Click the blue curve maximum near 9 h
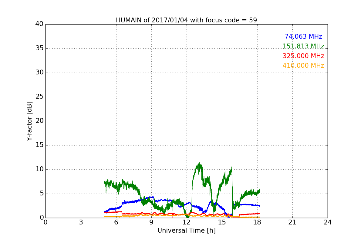This screenshot has width=364, height=242. coord(151,197)
